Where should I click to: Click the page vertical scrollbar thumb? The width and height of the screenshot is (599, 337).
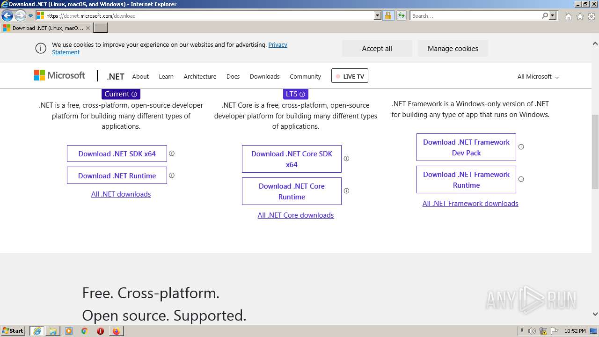coord(595,152)
